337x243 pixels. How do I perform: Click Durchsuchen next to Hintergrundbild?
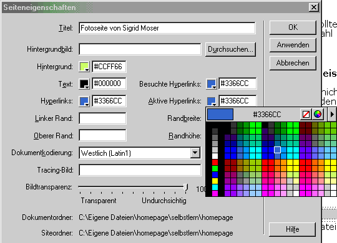[230, 49]
